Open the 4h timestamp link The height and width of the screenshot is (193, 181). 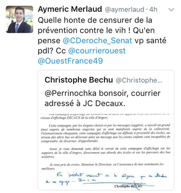tap(153, 9)
